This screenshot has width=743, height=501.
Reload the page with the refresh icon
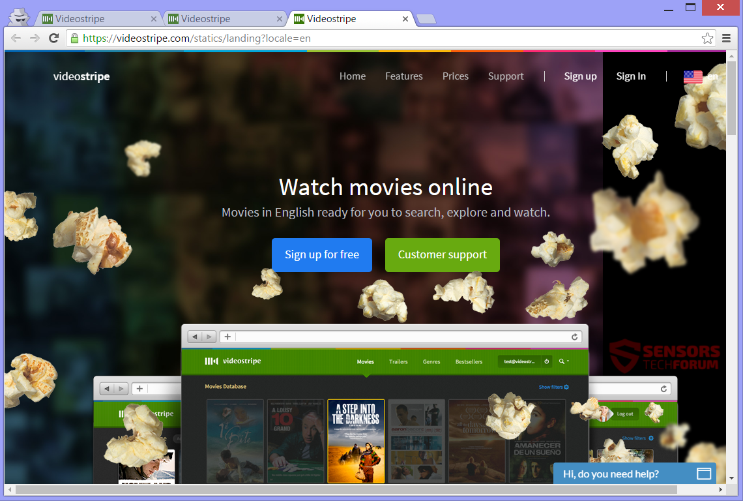click(53, 38)
